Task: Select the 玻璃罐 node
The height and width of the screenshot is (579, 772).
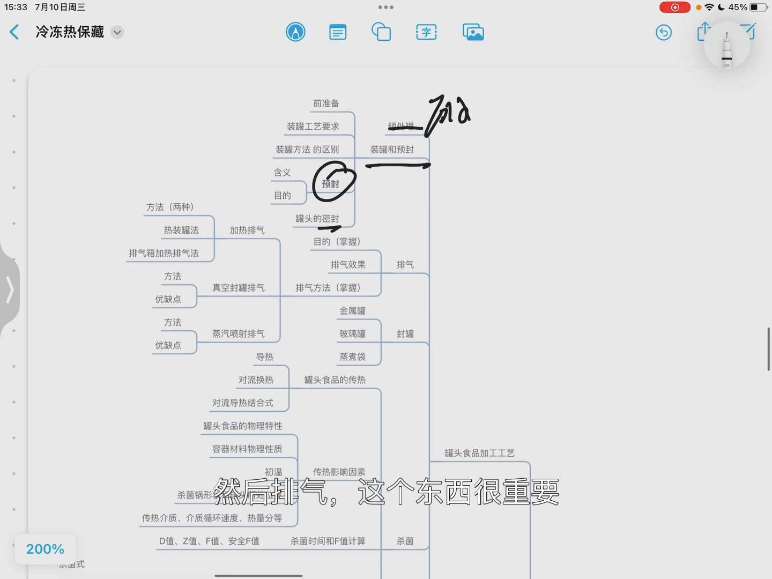Action: point(352,334)
